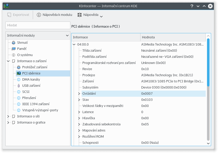Click the Informace o síti folder icon
This screenshot has width=218, height=153.
click(14, 116)
